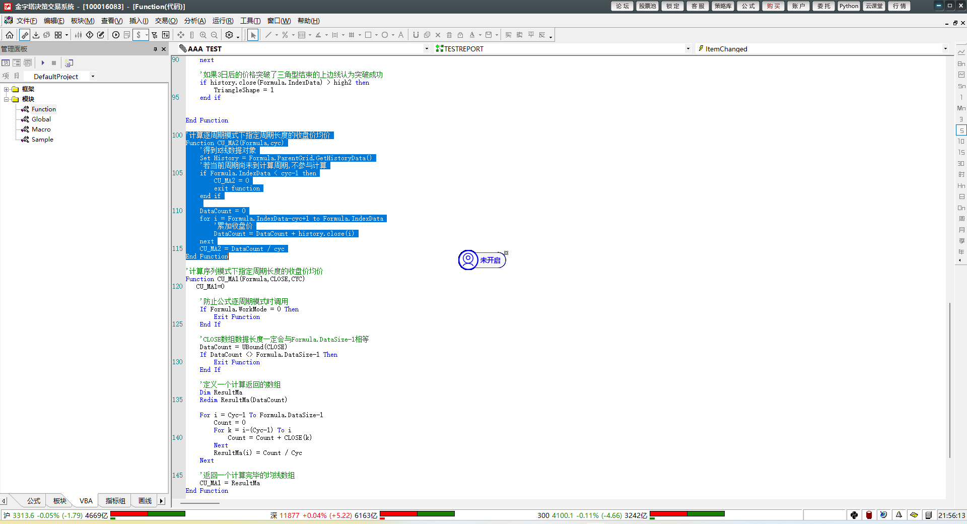Collapse the 模块 folder node
This screenshot has width=967, height=524.
pyautogui.click(x=7, y=99)
